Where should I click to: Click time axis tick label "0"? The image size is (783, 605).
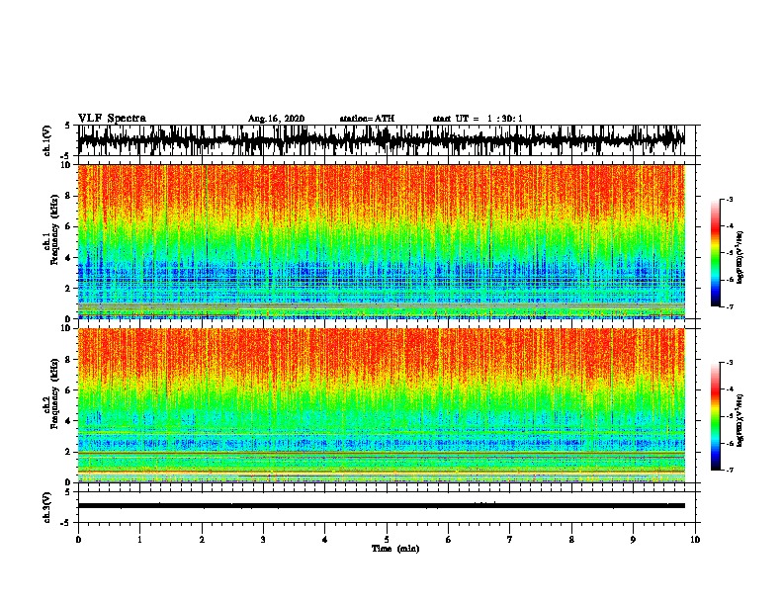pyautogui.click(x=78, y=540)
